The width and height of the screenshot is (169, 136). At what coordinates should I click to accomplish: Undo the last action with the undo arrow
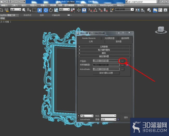pyautogui.click(x=13, y=2)
